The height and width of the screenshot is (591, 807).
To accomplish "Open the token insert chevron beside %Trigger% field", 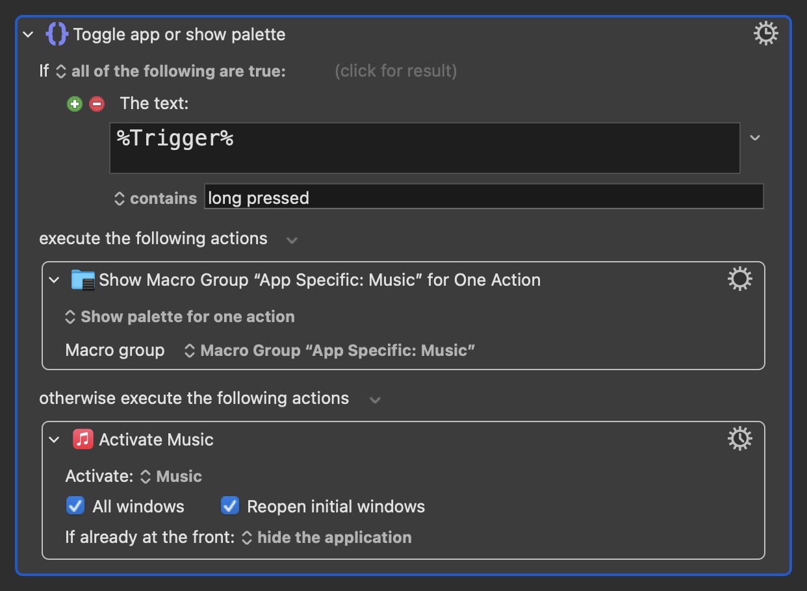I will (755, 138).
